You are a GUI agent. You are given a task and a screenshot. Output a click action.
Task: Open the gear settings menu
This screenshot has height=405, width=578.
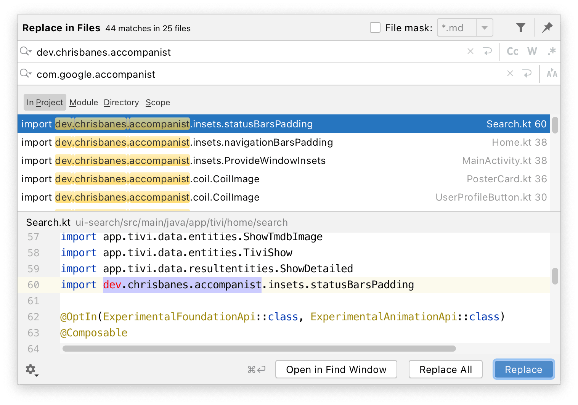(31, 370)
